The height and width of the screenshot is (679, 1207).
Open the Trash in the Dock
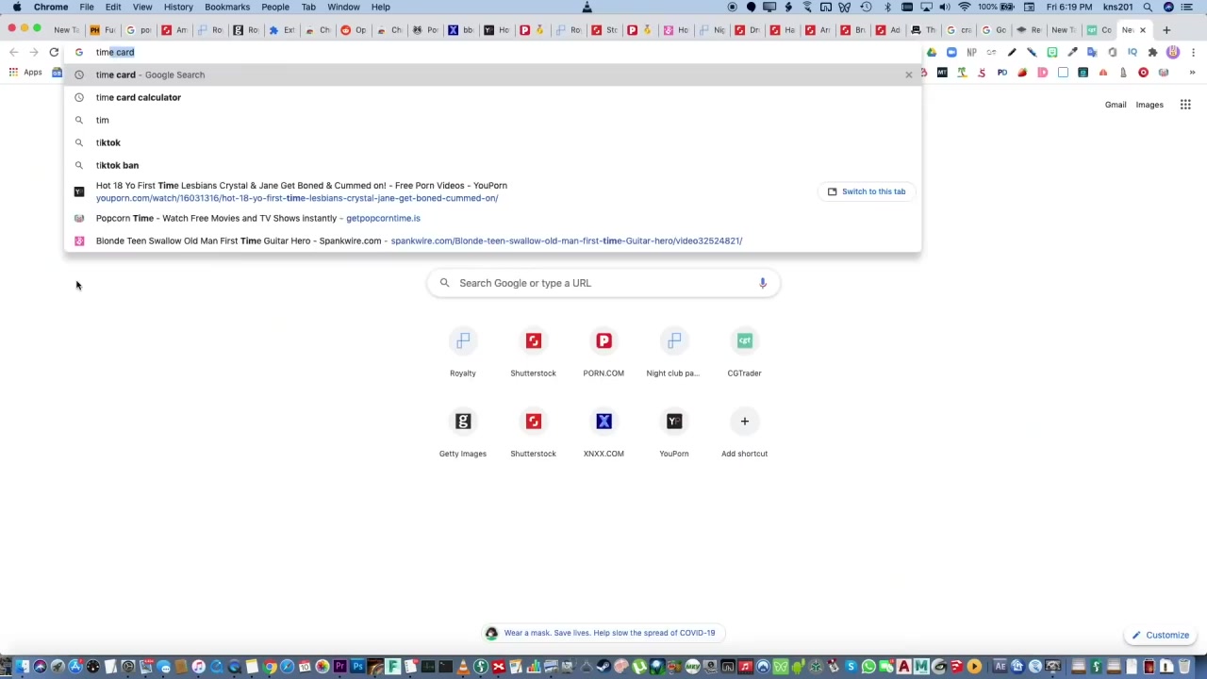tap(1184, 668)
